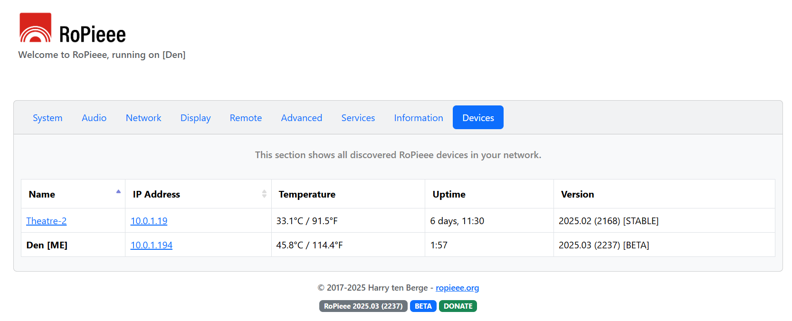The image size is (792, 321).
Task: Click the blue BETA badge
Action: (423, 306)
